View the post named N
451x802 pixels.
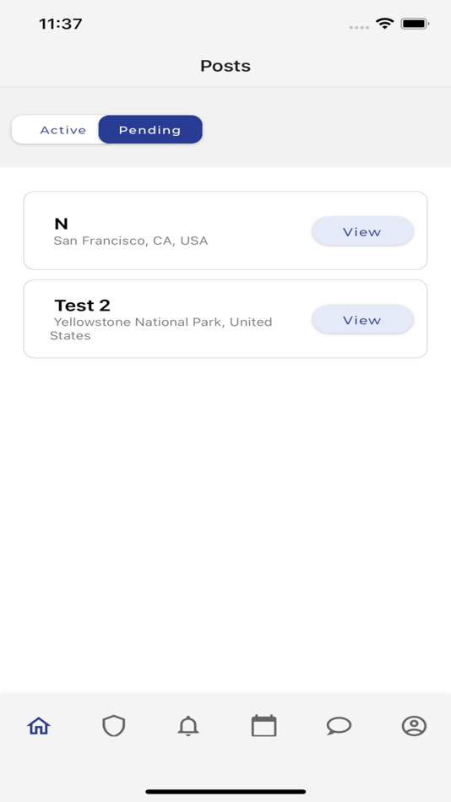pos(362,231)
